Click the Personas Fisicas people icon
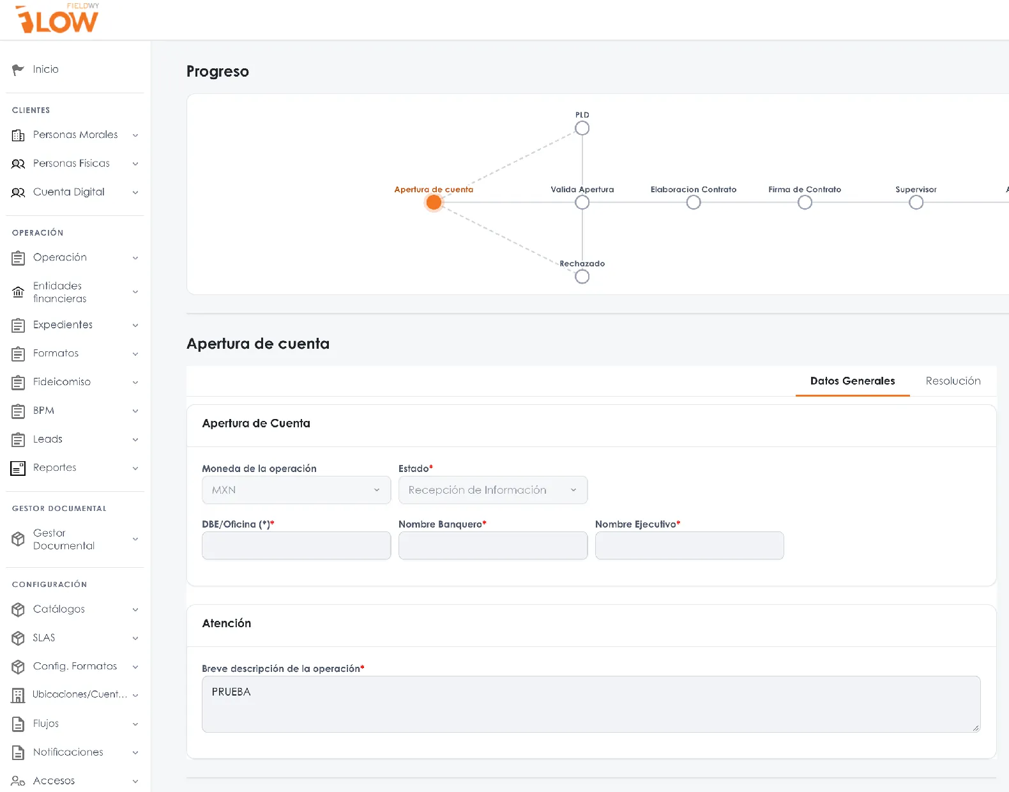This screenshot has height=792, width=1009. click(x=18, y=164)
